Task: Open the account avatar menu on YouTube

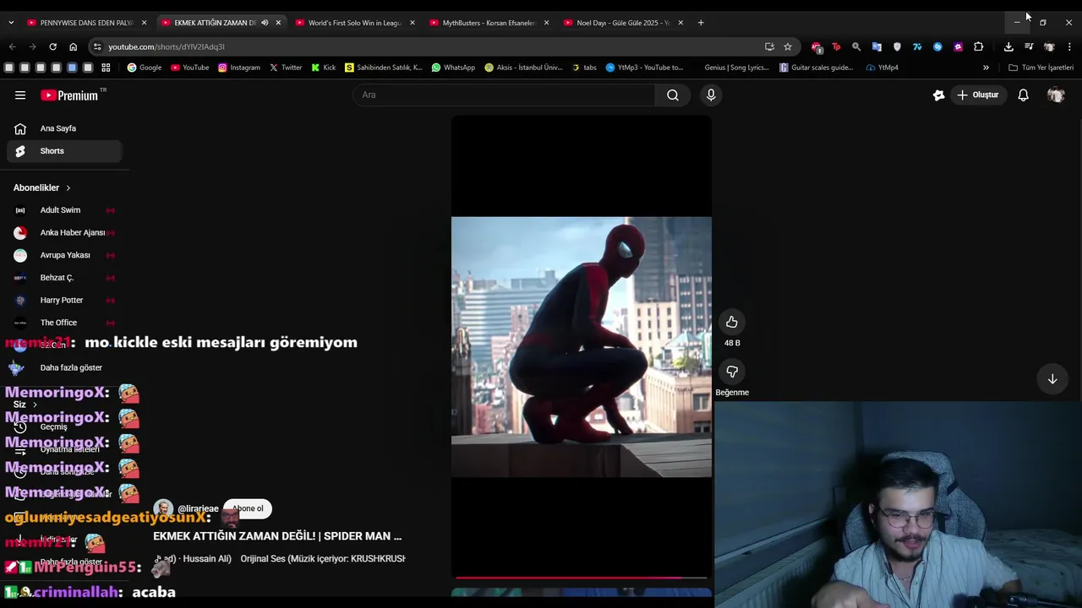Action: click(x=1055, y=95)
